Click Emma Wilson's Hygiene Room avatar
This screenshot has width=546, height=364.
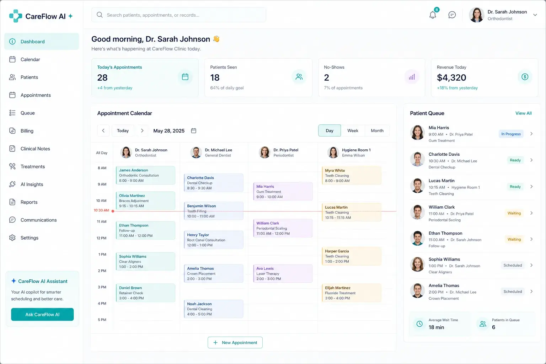tap(333, 152)
